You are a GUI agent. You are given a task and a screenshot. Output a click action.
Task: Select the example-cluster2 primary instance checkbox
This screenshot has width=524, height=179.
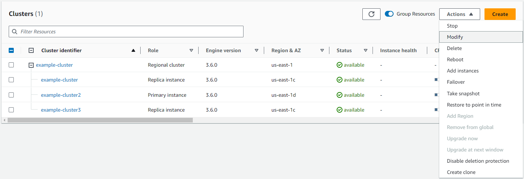click(x=11, y=95)
